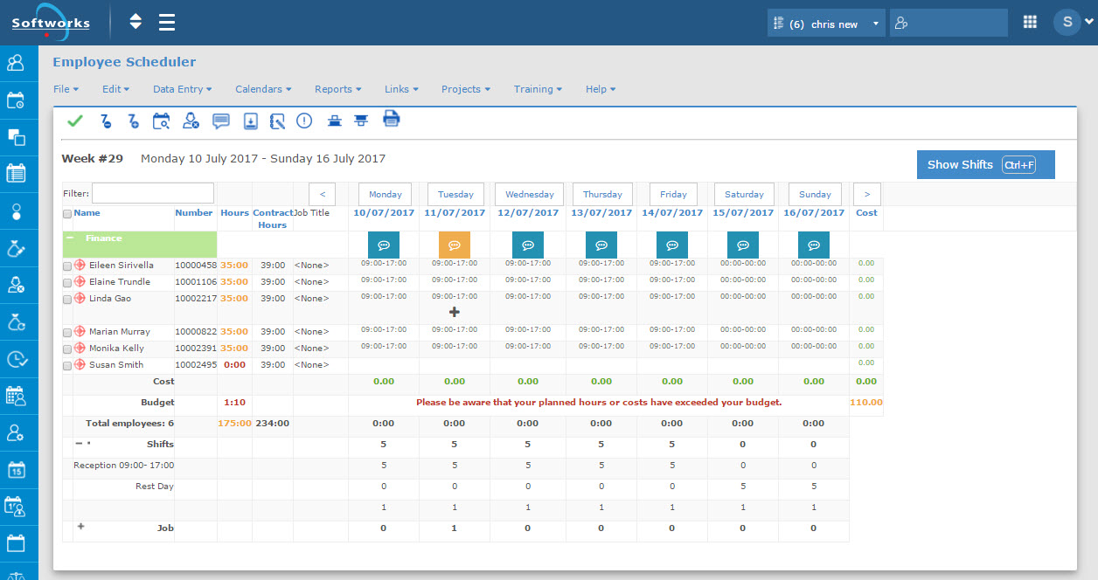Click the apps grid icon in header

pos(1030,23)
